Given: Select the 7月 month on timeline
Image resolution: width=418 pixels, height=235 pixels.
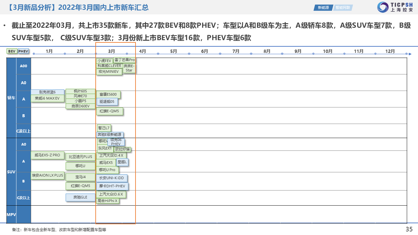Looking at the screenshot, I should coord(236,51).
